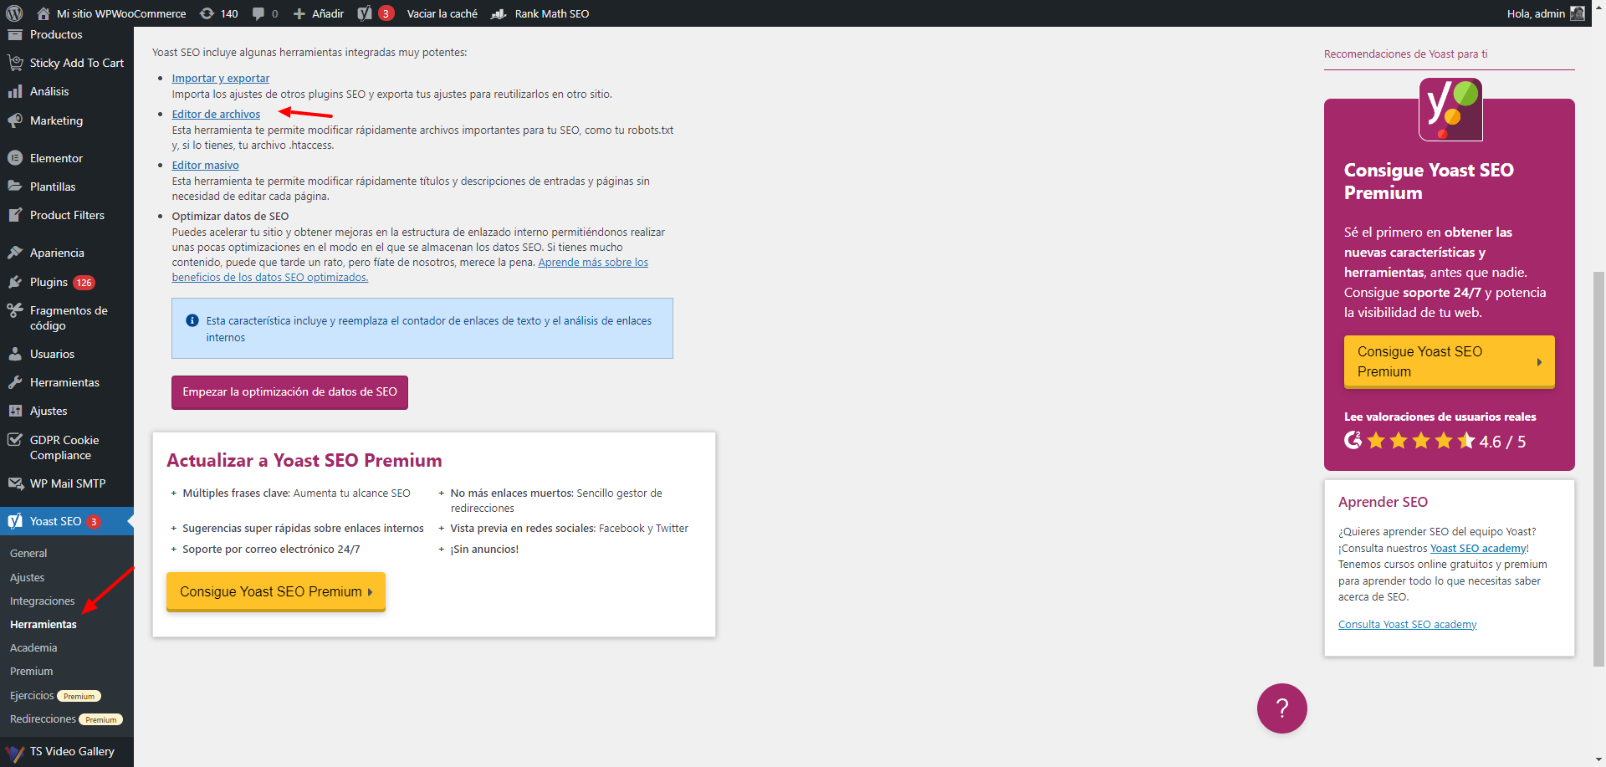Open the Recomendaciones de Yoast para ti heading
1606x767 pixels.
(x=1405, y=54)
